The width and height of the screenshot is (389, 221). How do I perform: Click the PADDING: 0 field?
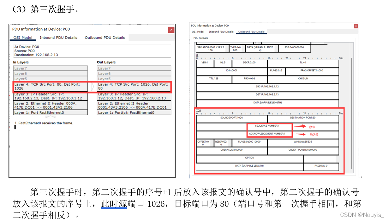click(x=321, y=166)
